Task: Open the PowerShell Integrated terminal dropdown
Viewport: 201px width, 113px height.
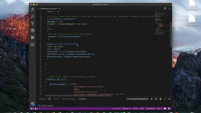Action: tap(137, 99)
